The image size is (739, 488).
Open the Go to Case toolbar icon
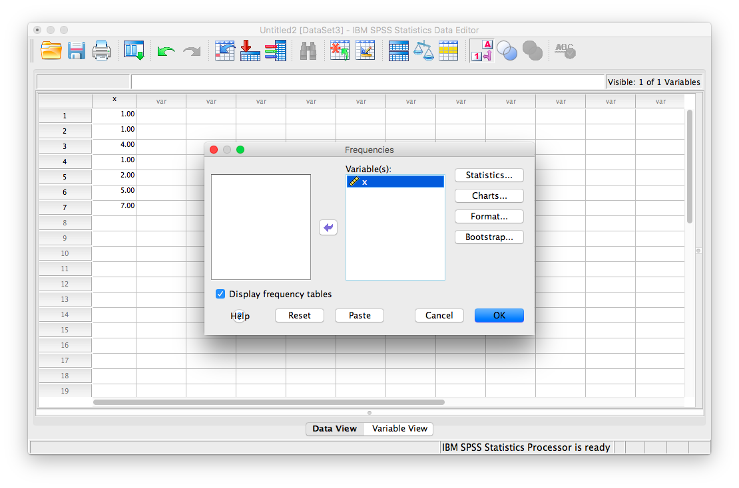click(225, 51)
